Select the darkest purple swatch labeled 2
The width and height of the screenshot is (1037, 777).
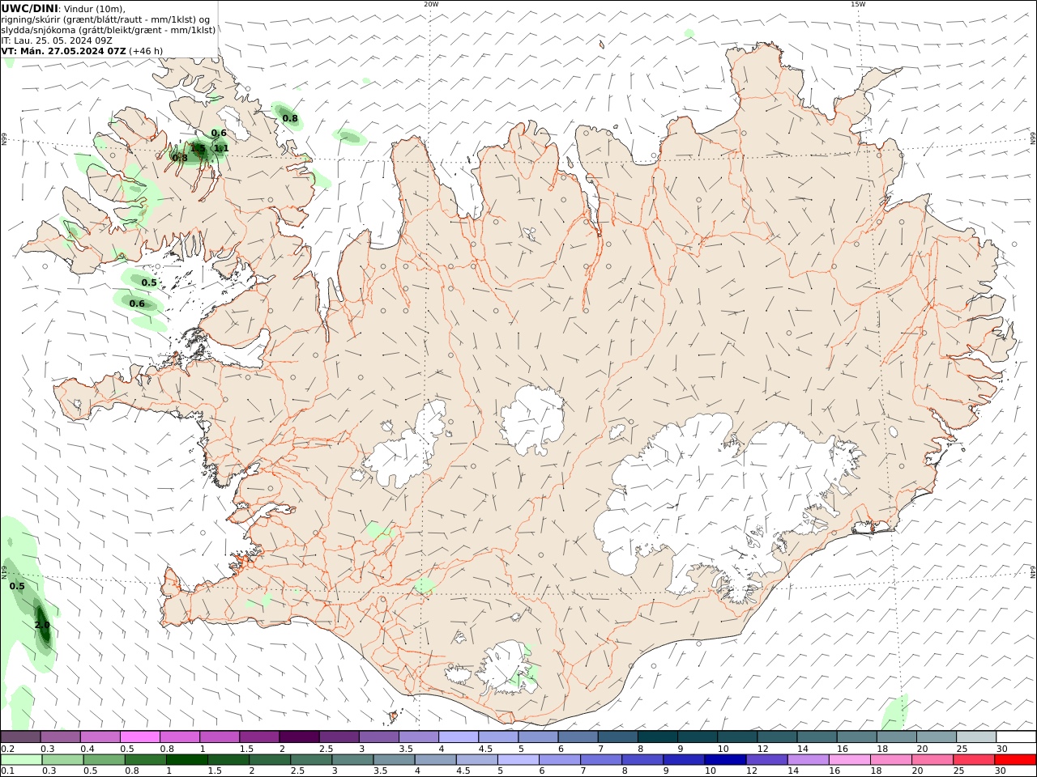299,737
